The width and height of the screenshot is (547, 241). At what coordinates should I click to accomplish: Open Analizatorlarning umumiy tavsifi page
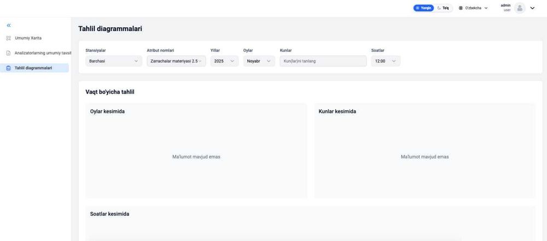point(43,53)
